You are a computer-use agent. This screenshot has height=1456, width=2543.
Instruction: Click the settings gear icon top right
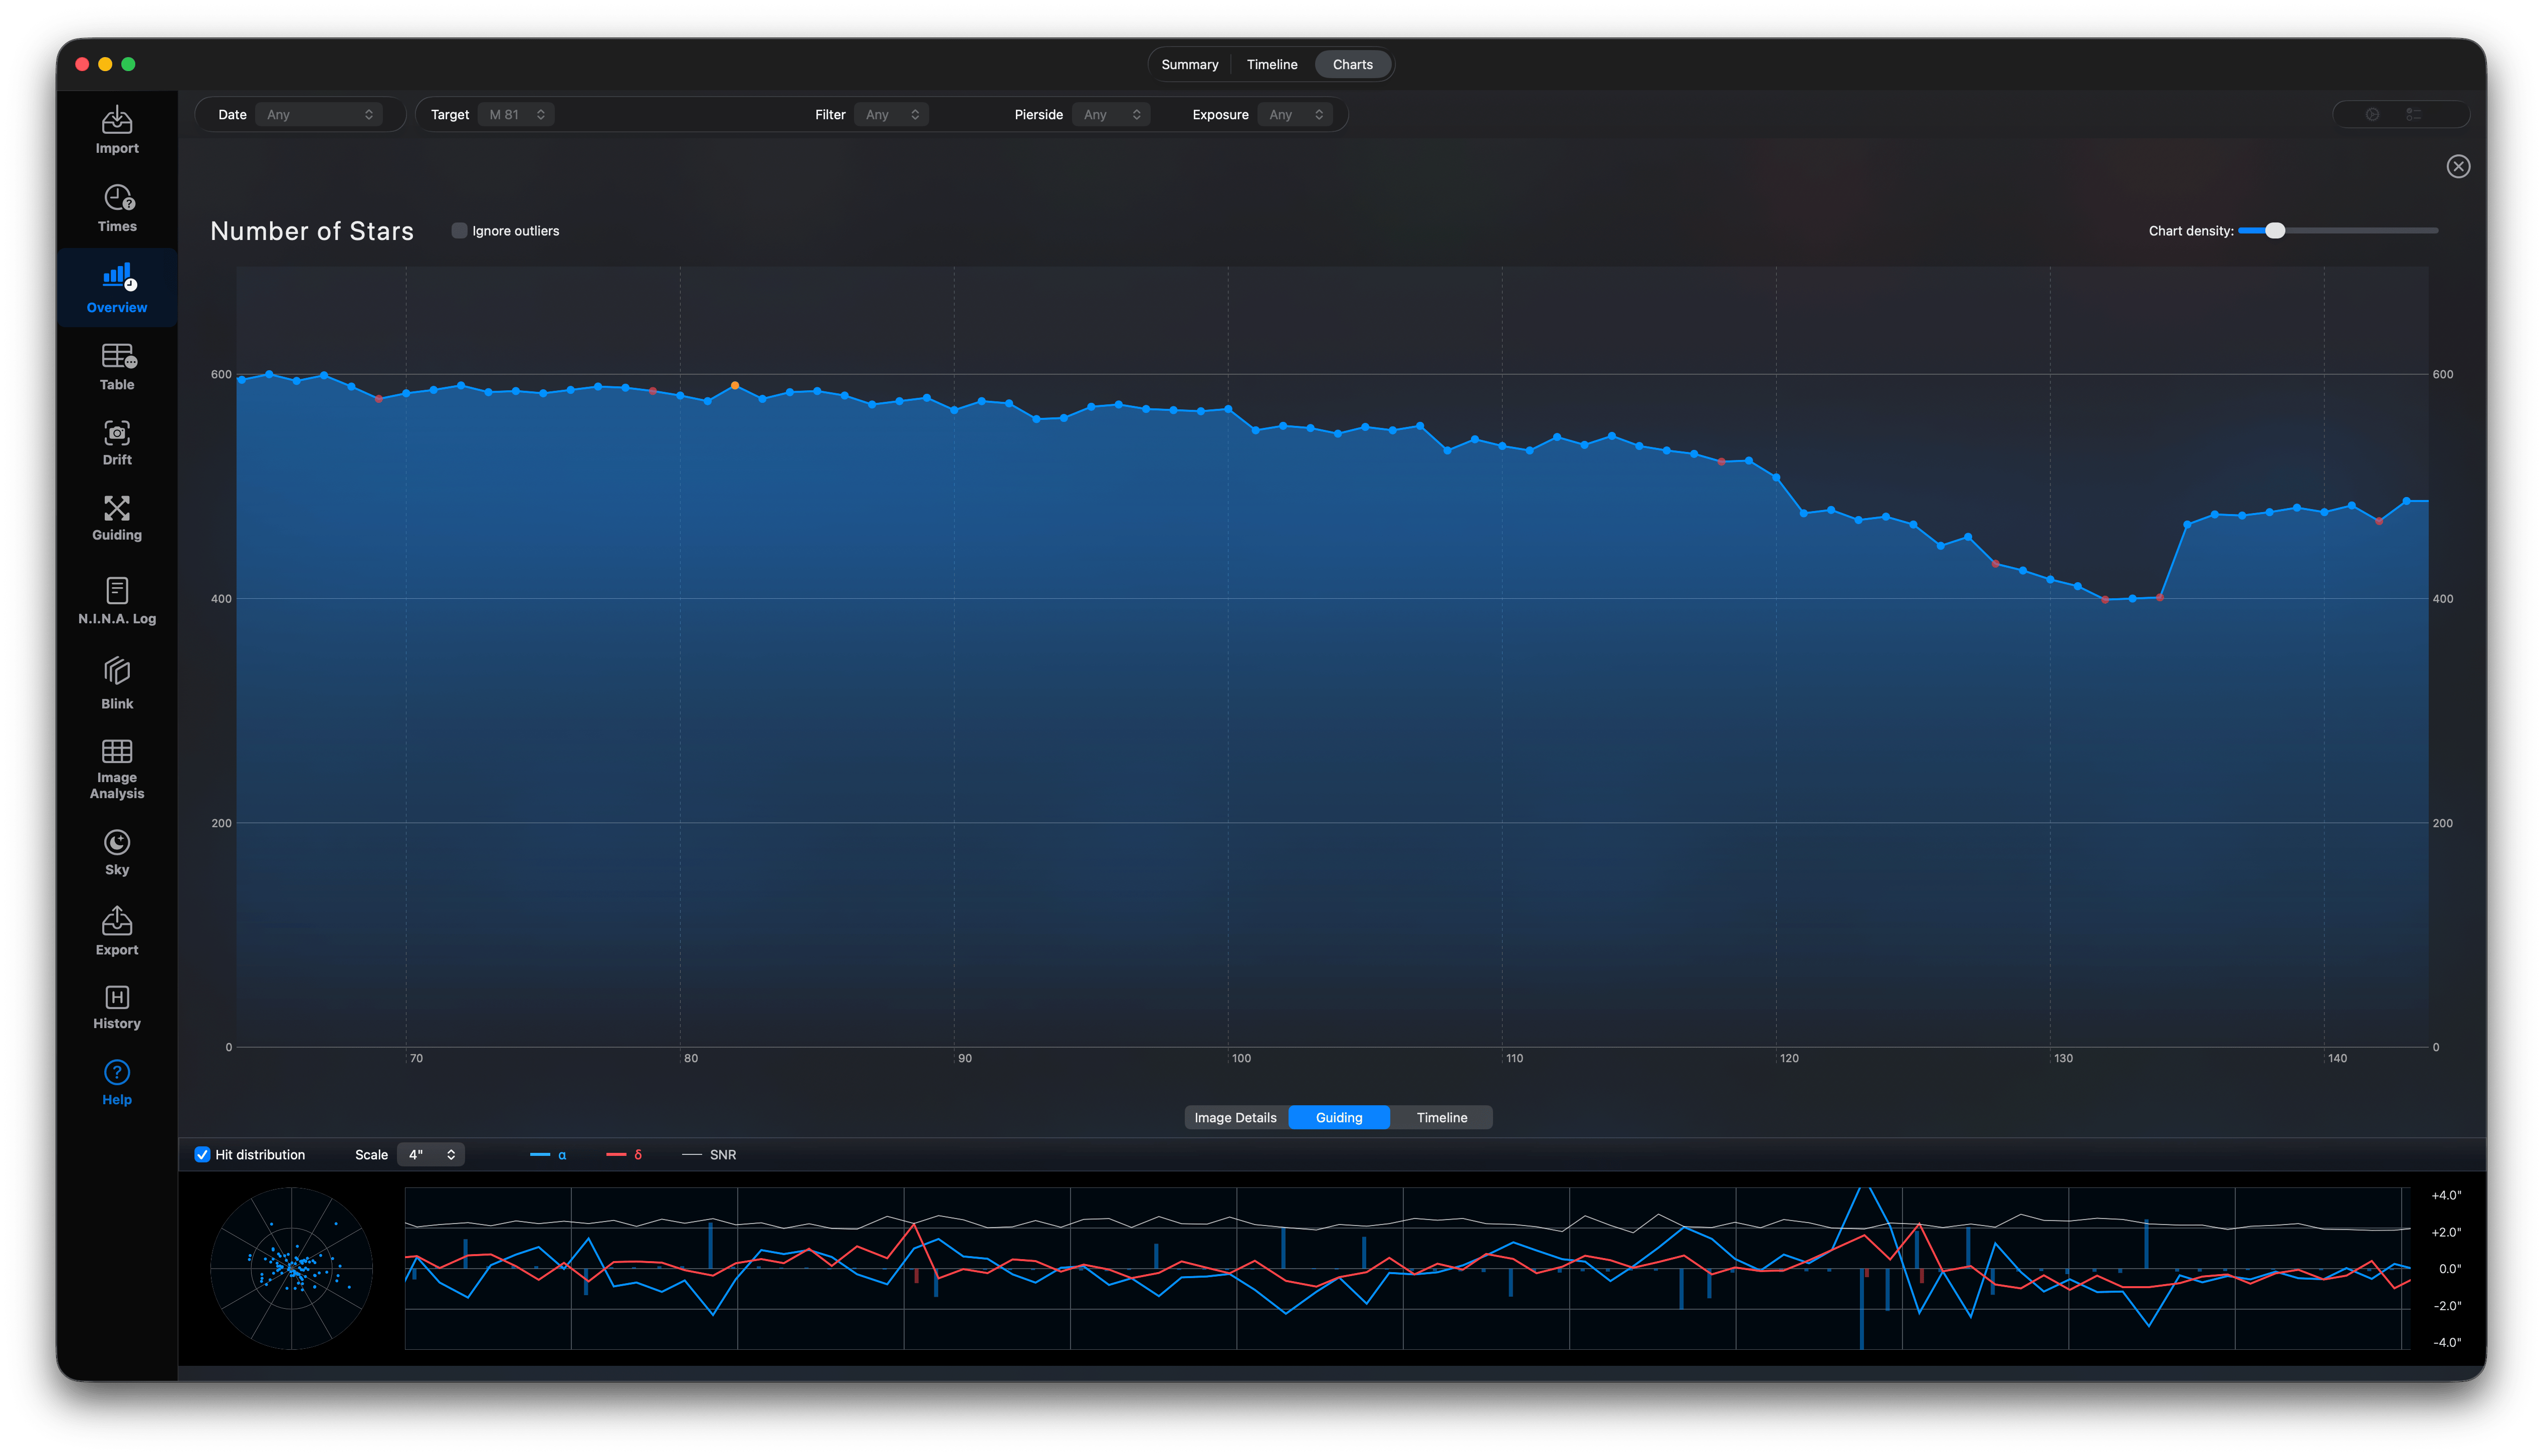(2372, 114)
